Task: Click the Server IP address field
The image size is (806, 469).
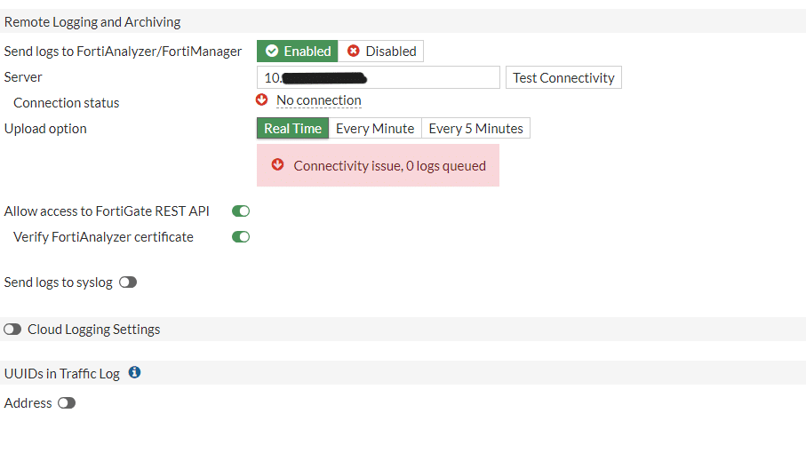Action: (x=379, y=77)
